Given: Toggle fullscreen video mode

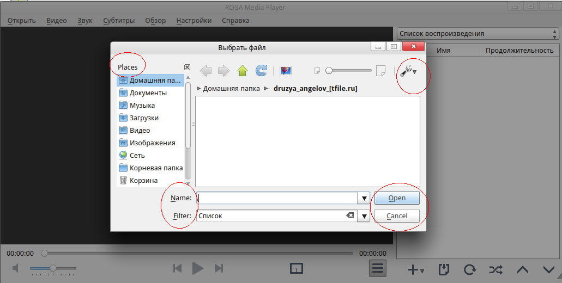Looking at the screenshot, I should (x=297, y=268).
